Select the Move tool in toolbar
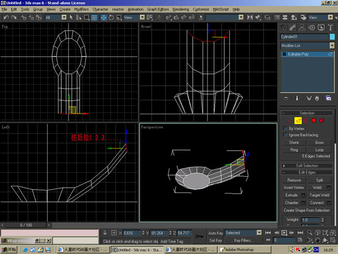 point(104,17)
